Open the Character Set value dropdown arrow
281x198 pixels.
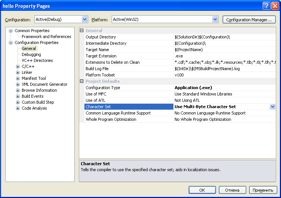pyautogui.click(x=272, y=107)
